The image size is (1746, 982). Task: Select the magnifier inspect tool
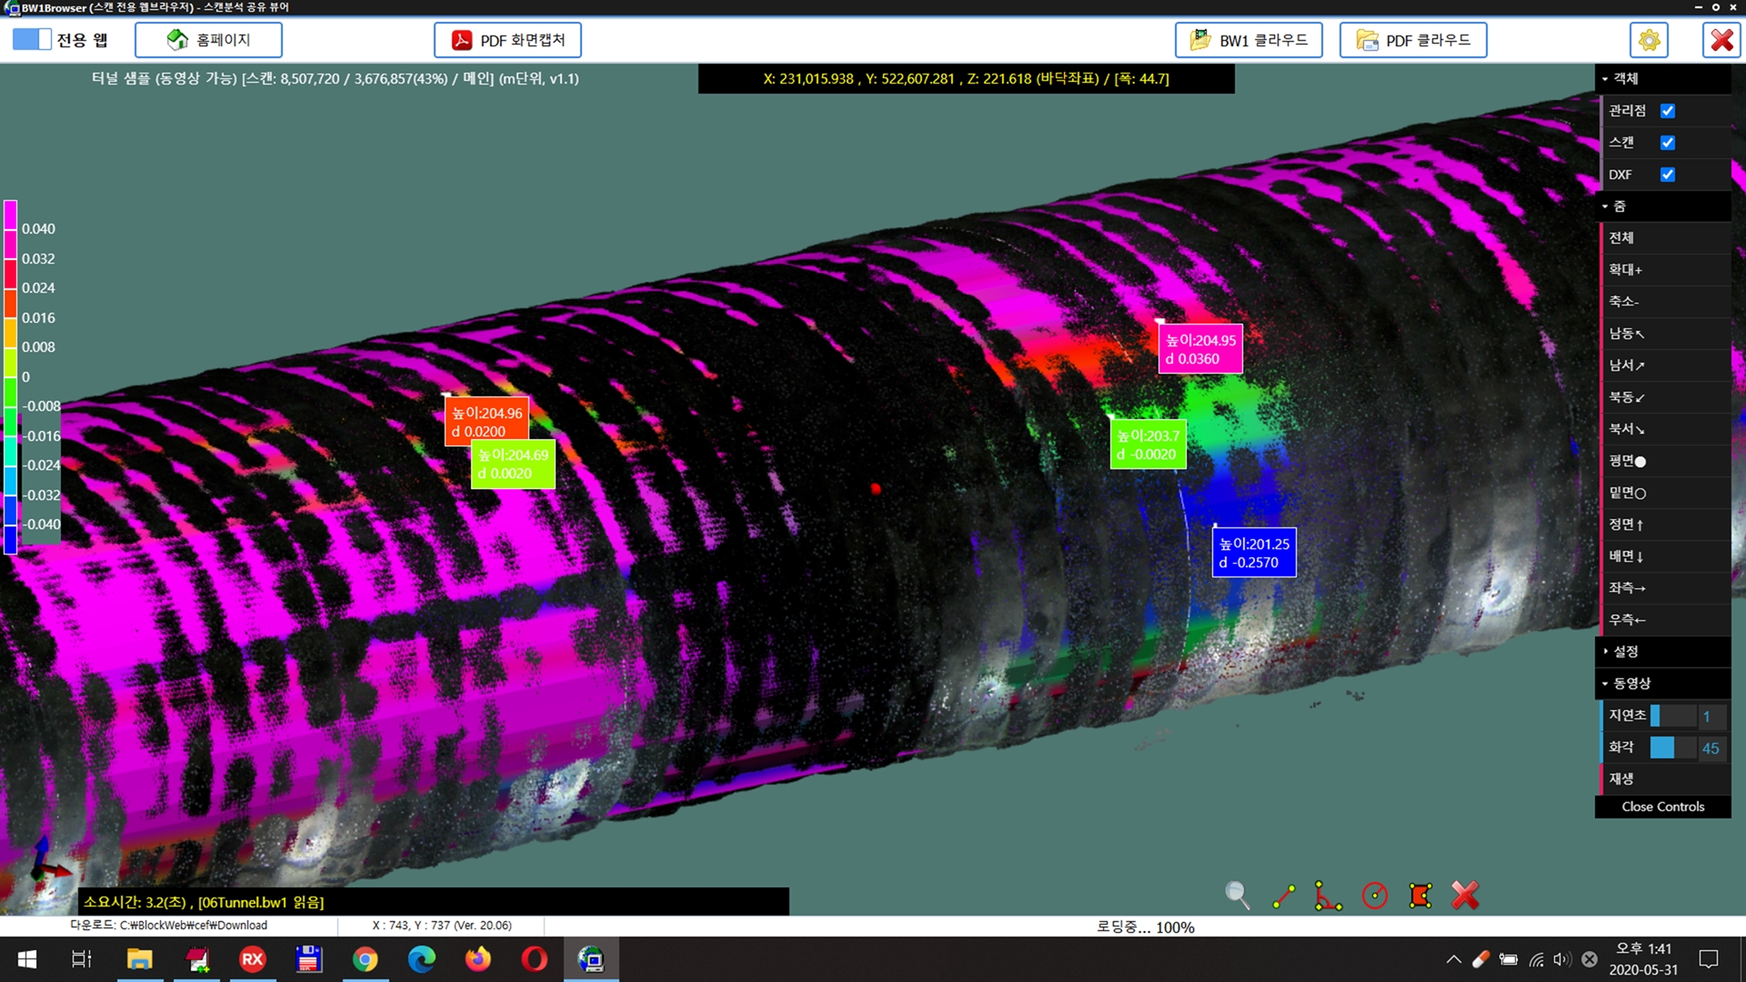(x=1237, y=896)
